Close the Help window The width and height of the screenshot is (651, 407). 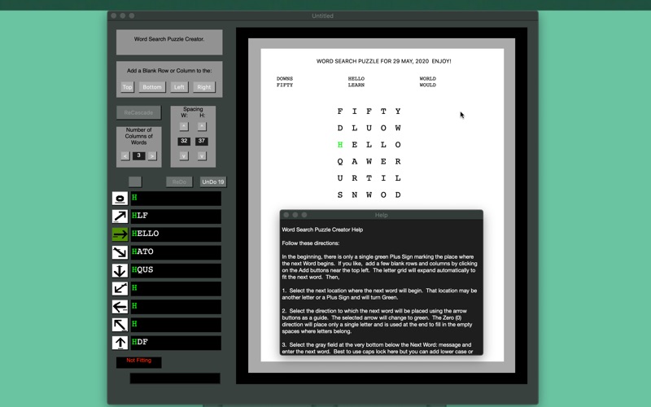coord(286,215)
